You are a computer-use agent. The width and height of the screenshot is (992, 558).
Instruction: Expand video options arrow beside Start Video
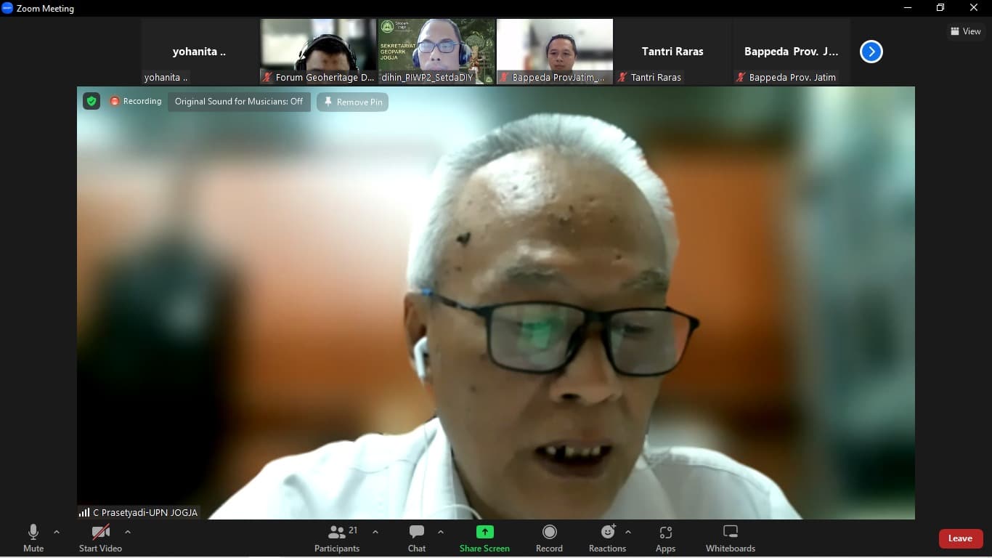(x=128, y=532)
